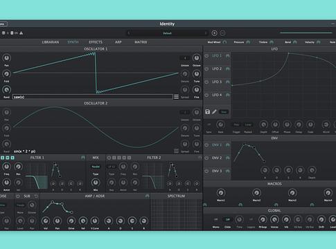The height and width of the screenshot is (249, 336).
Task: Click the Filter 1 modulation icon
Action: 83,158
